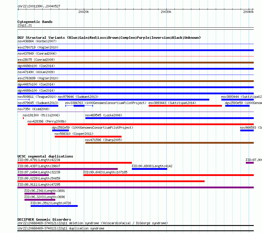Click the 22q11.21 band label

click(25, 25)
